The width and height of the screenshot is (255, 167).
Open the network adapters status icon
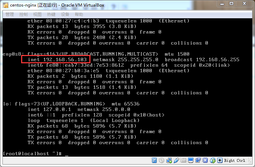[x=169, y=160]
